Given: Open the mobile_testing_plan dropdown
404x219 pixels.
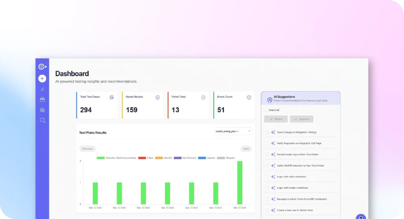Looking at the screenshot, I should tap(233, 131).
